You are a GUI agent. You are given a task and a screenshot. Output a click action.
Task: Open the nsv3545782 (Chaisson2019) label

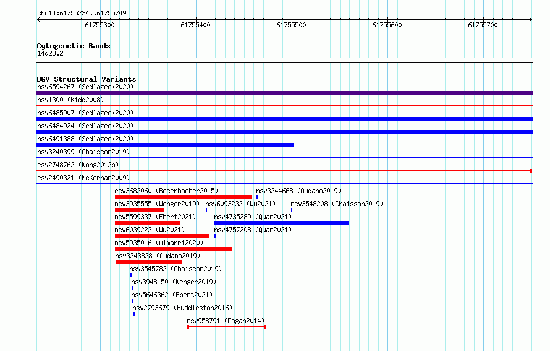click(176, 269)
